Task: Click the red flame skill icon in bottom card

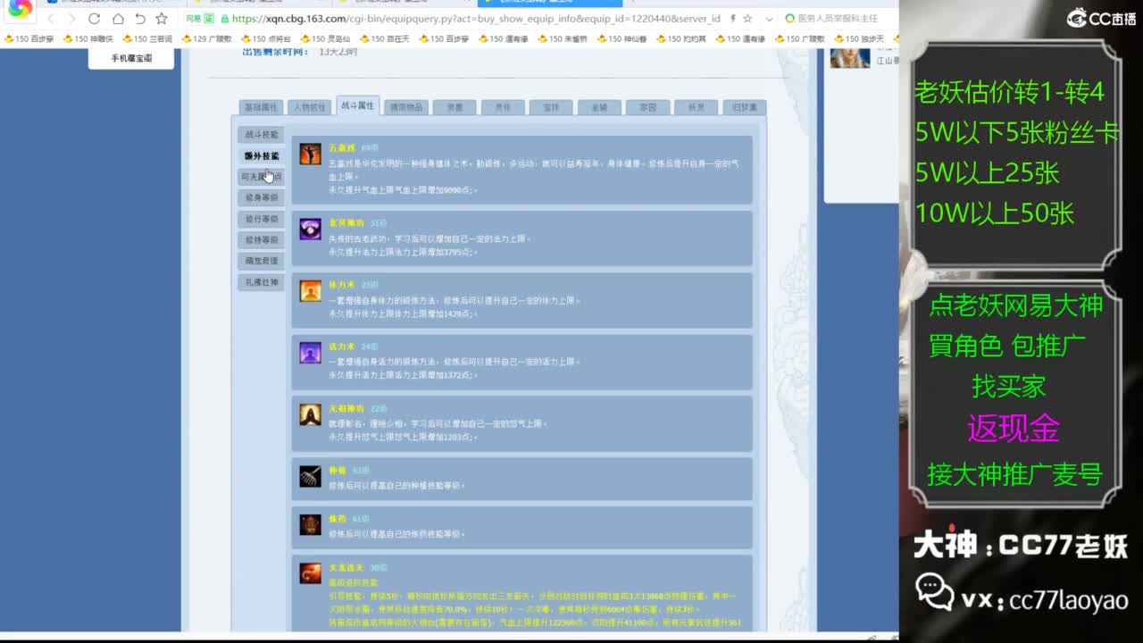Action: (x=310, y=573)
